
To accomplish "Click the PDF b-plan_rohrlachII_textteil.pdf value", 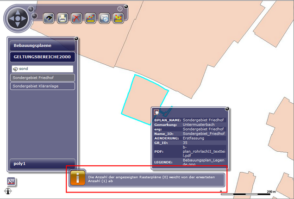I will [204, 151].
